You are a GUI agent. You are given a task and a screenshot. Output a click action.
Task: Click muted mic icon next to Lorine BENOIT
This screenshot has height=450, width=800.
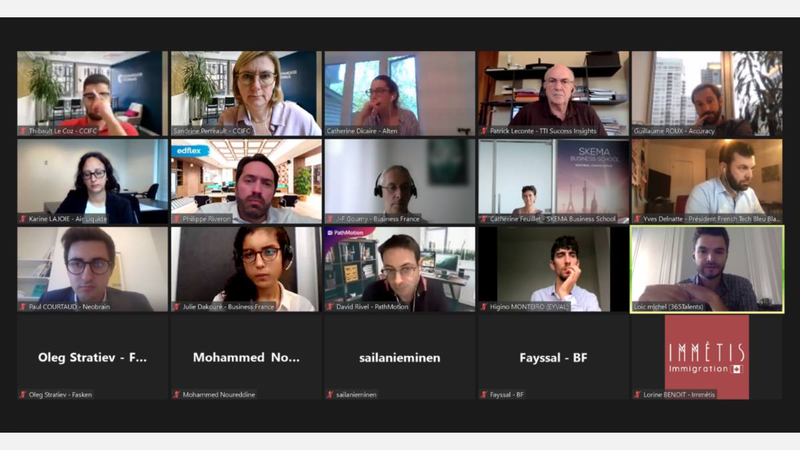pos(638,395)
